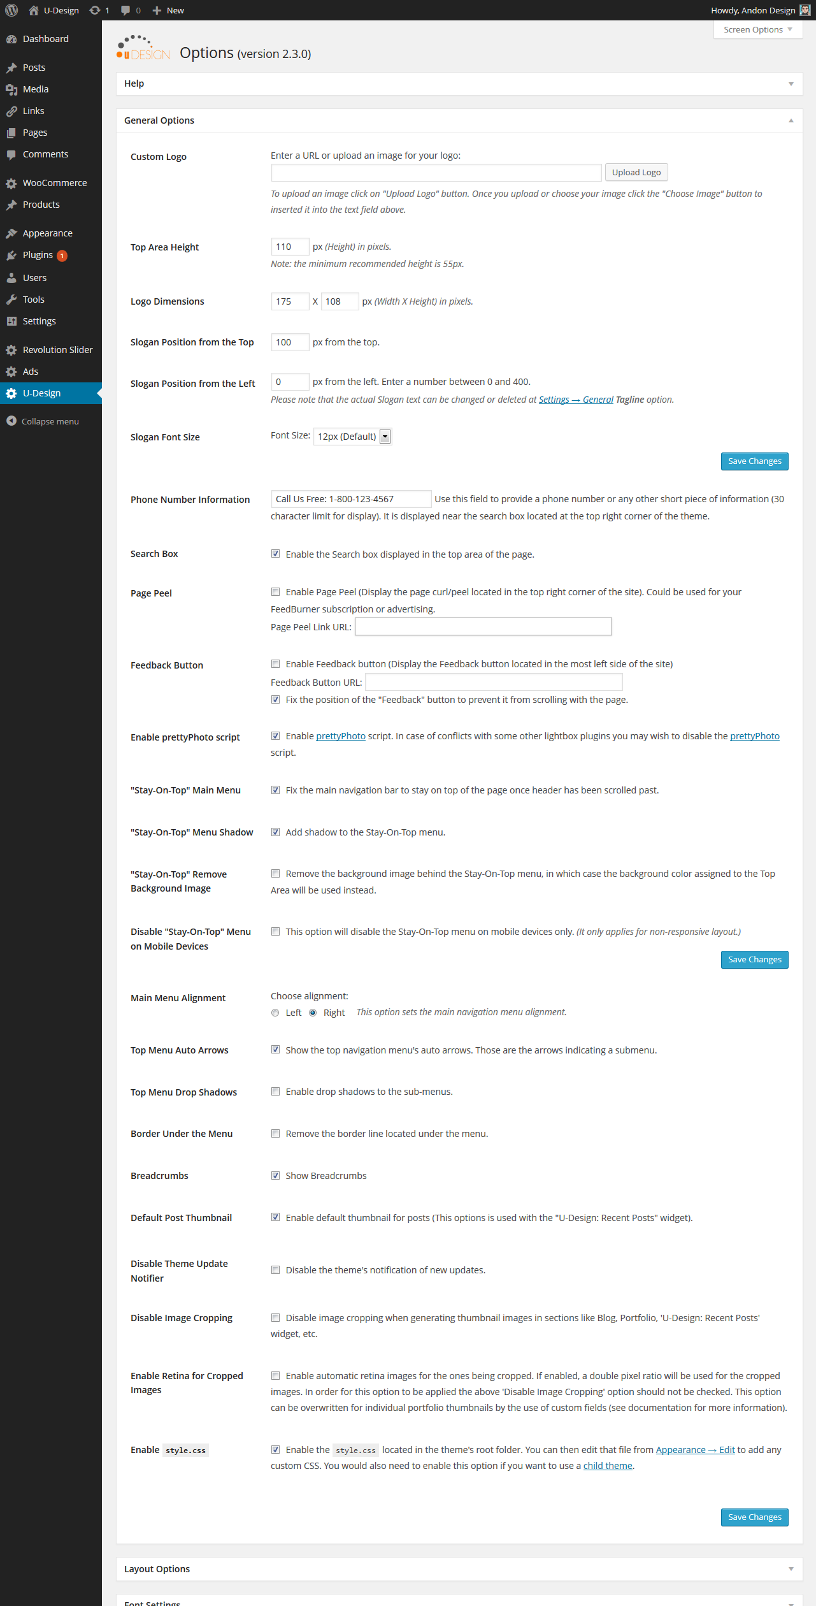
Task: Click the WordPress logo icon
Action: (x=11, y=10)
